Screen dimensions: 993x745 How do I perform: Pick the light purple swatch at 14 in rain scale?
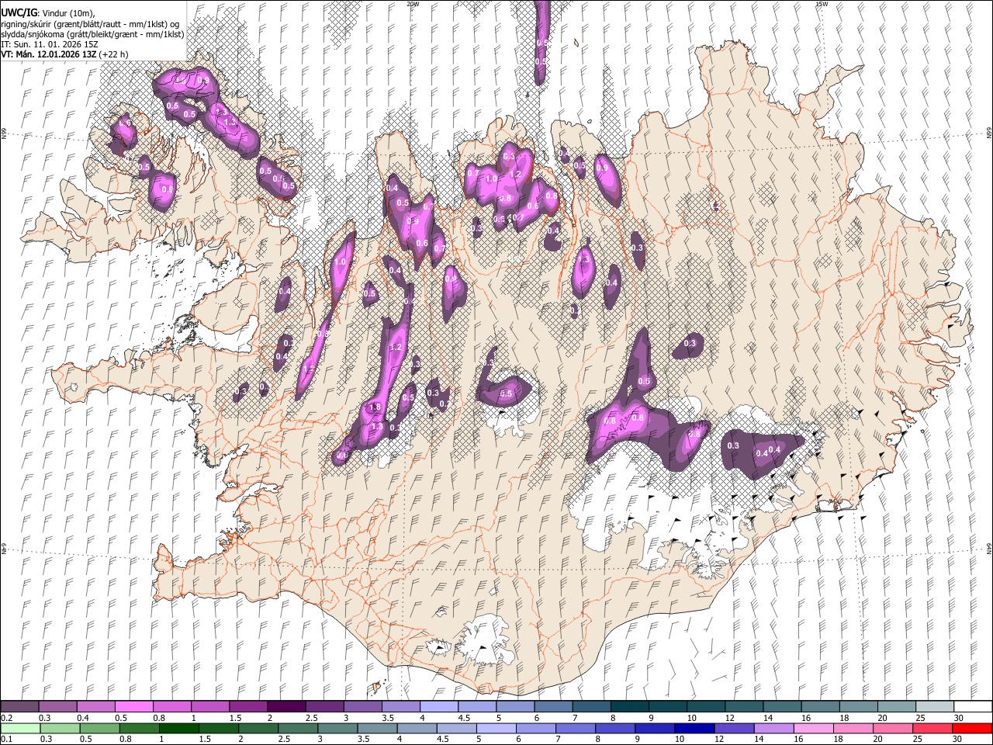773,728
